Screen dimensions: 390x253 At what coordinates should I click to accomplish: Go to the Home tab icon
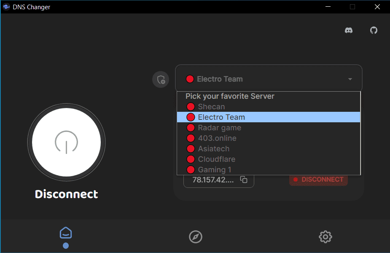66,233
